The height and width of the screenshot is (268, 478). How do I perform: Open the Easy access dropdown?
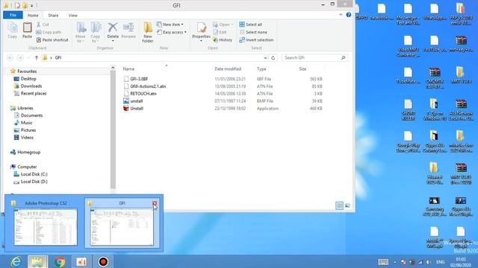(172, 32)
